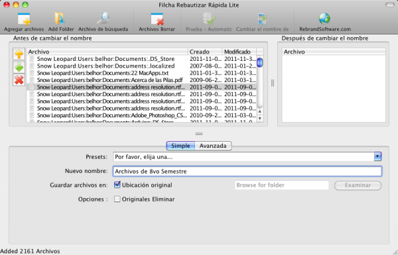Select the Adobe_Photoshop_CS row
This screenshot has height=255, width=398.
click(141, 115)
